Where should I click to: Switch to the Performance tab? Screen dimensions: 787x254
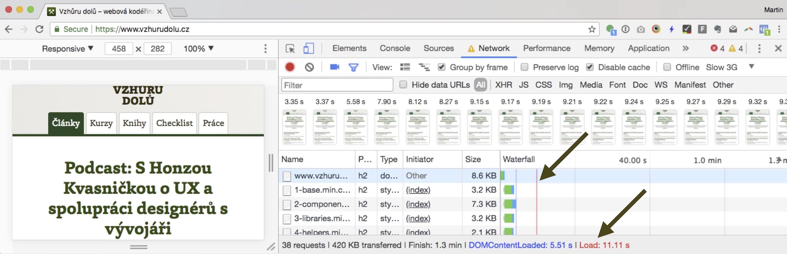tap(546, 48)
